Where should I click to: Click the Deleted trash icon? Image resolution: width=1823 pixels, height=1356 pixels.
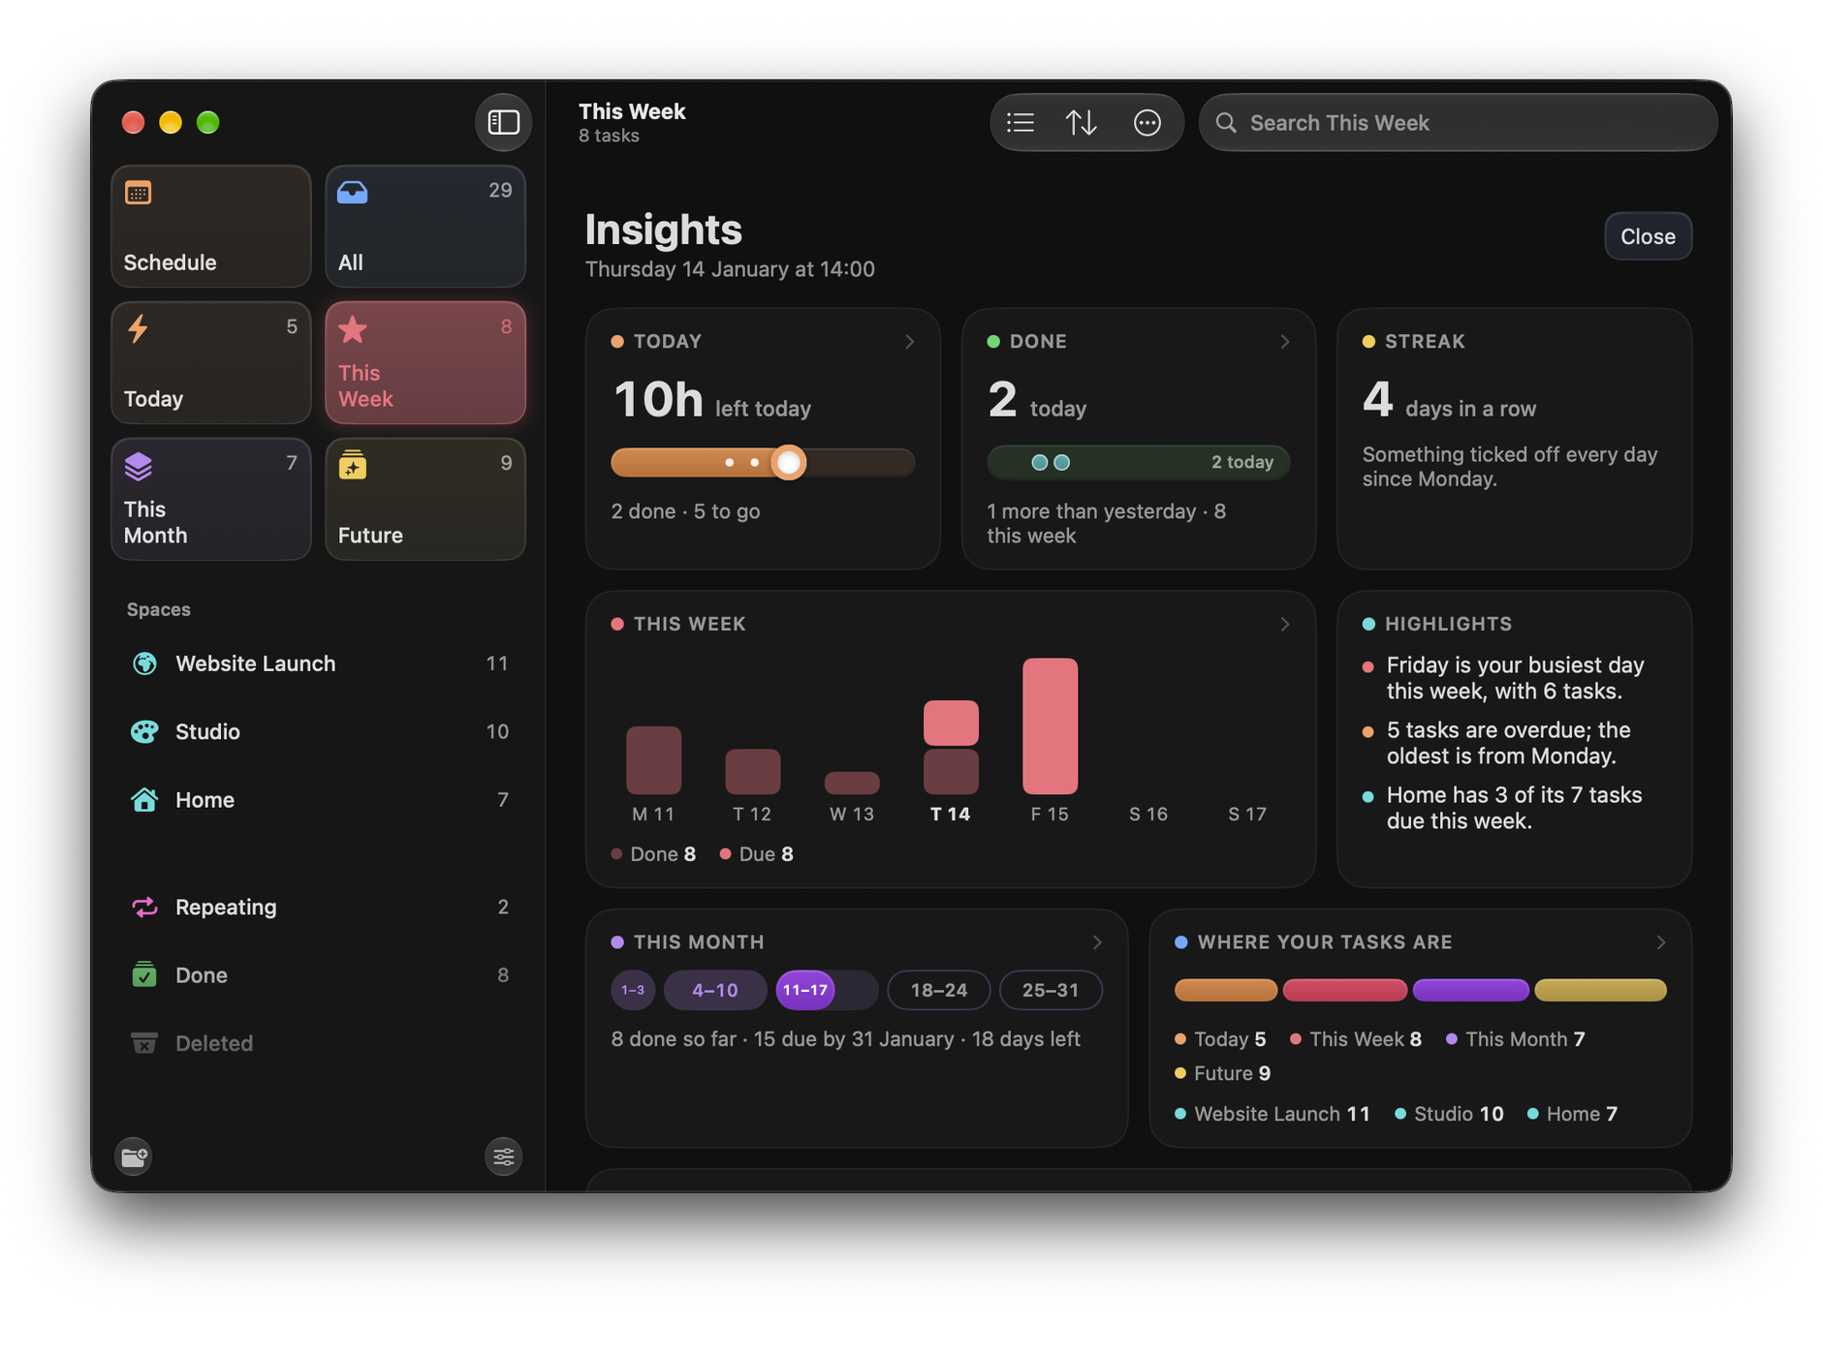[144, 1043]
